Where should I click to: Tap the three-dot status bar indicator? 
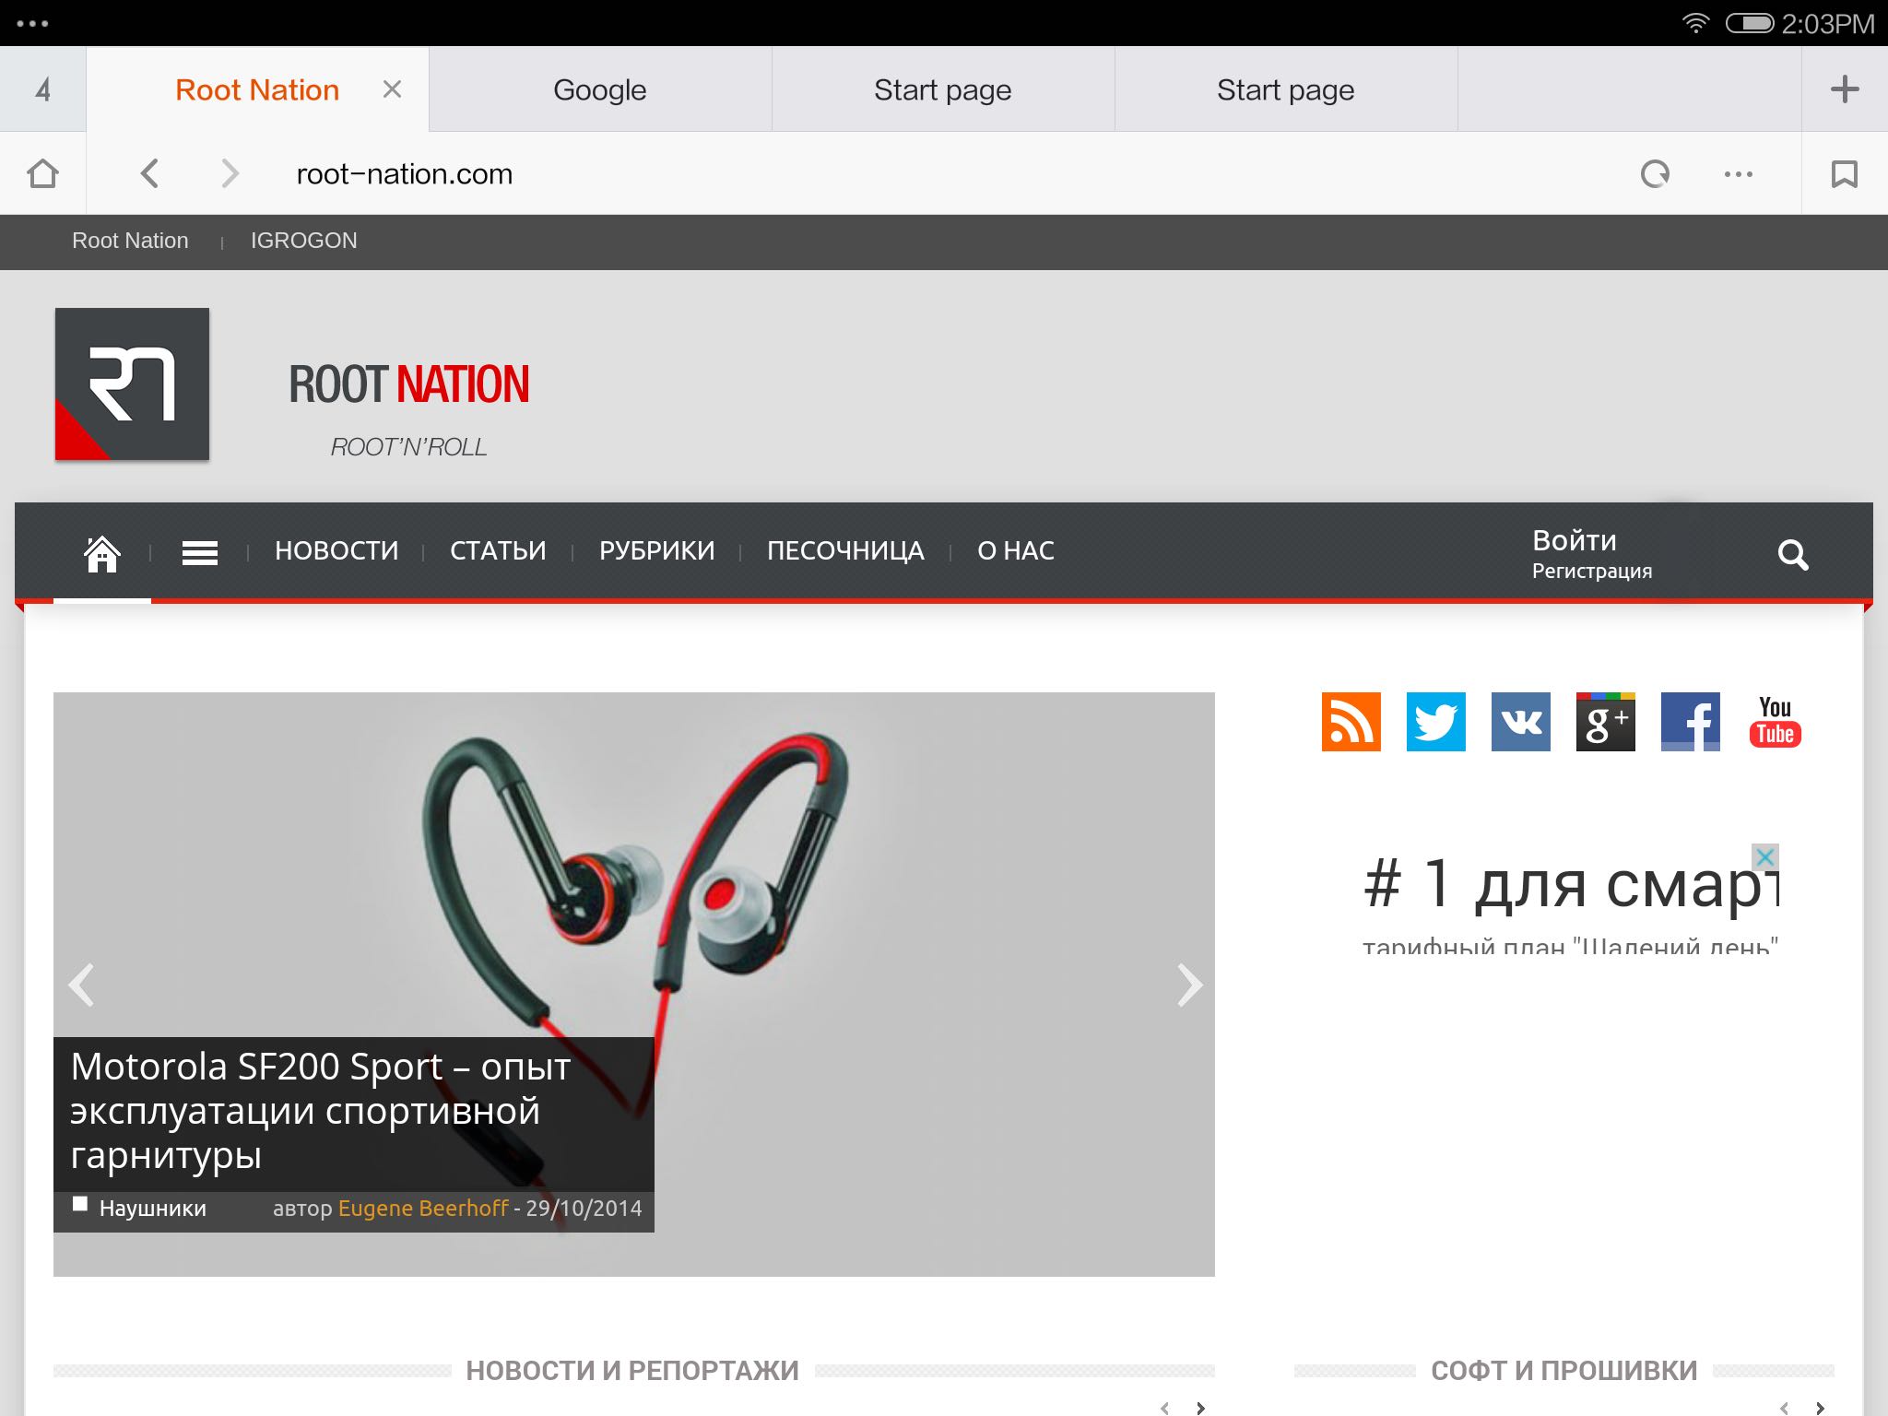[x=32, y=24]
